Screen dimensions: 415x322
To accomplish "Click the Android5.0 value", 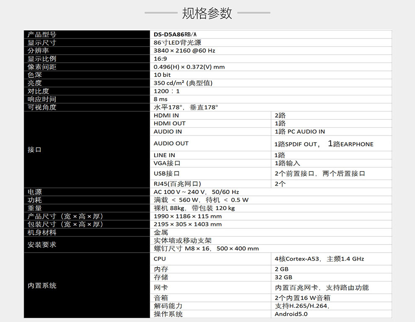I will tap(291, 314).
